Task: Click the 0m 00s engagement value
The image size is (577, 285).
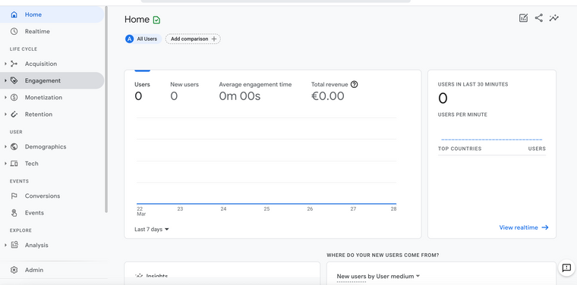Action: click(x=240, y=96)
